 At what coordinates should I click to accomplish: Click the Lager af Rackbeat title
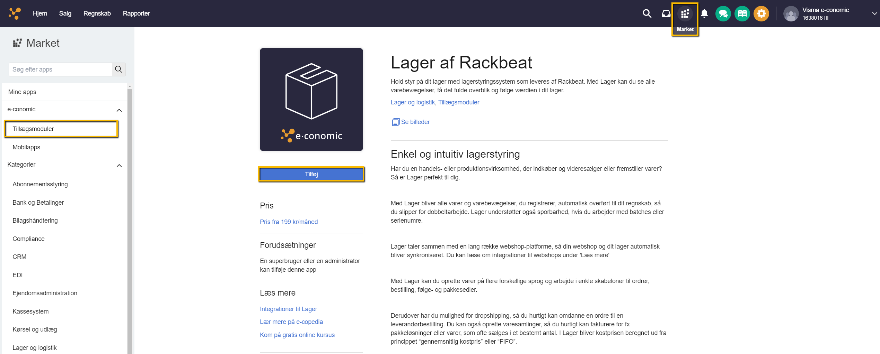[461, 63]
